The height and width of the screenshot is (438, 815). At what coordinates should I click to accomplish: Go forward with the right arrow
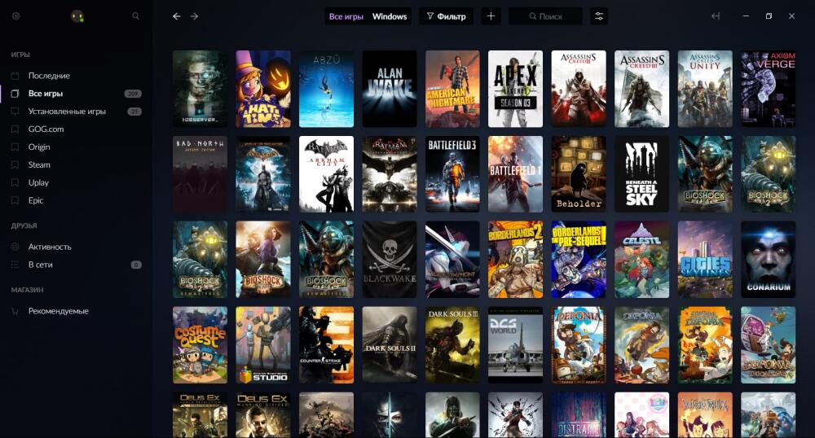coord(195,16)
